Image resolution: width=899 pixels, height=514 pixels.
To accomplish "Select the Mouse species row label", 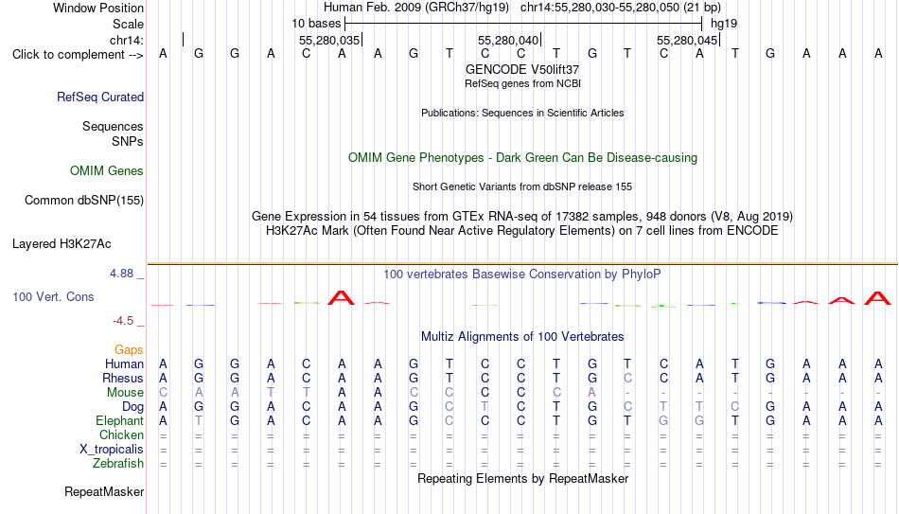I will (125, 393).
